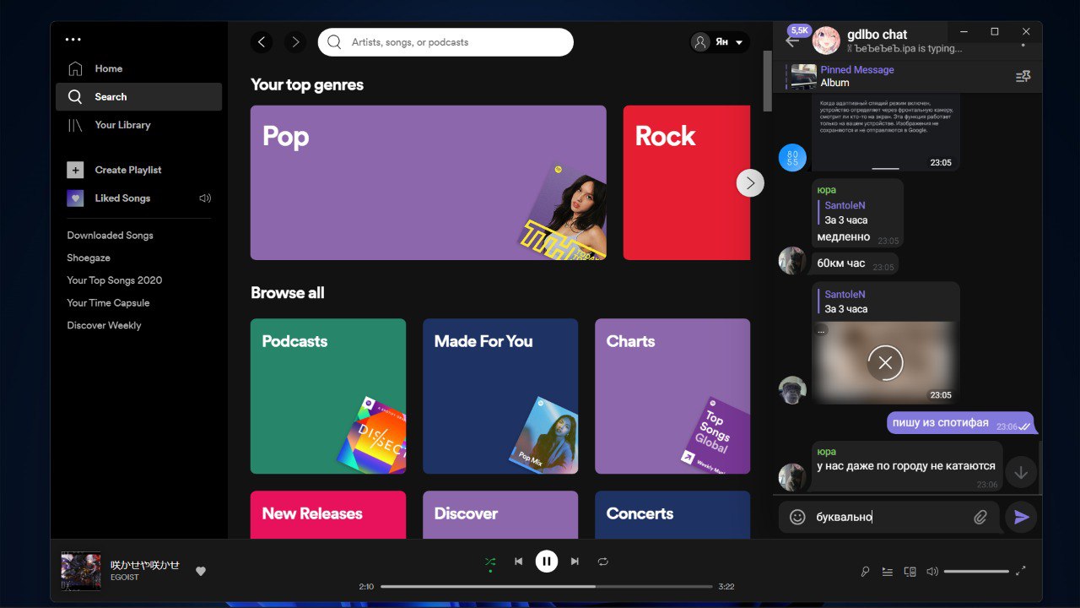Open the Charts category tile
1080x608 pixels.
(x=672, y=396)
